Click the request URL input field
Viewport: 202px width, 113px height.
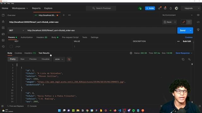click(101, 30)
